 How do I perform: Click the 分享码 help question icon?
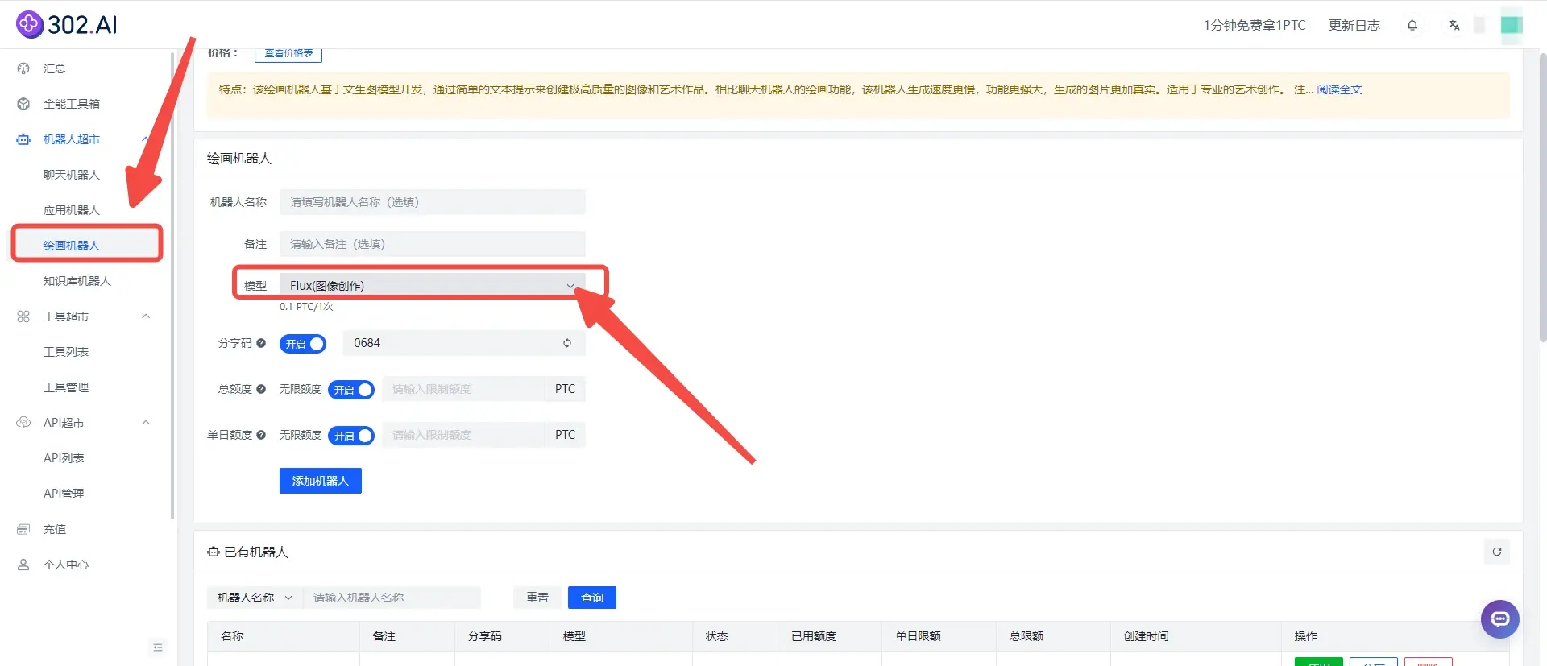(261, 343)
